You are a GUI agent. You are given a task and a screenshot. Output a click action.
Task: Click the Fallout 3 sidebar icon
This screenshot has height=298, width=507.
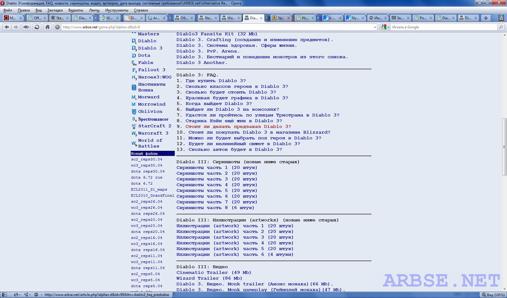tap(134, 70)
